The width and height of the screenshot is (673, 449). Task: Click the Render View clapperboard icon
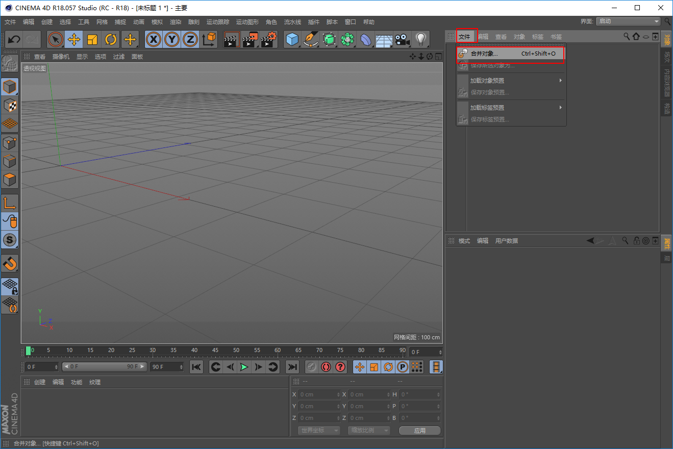[232, 39]
